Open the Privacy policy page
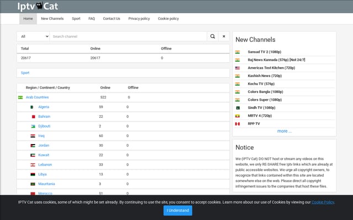The width and height of the screenshot is (353, 220). [x=139, y=19]
